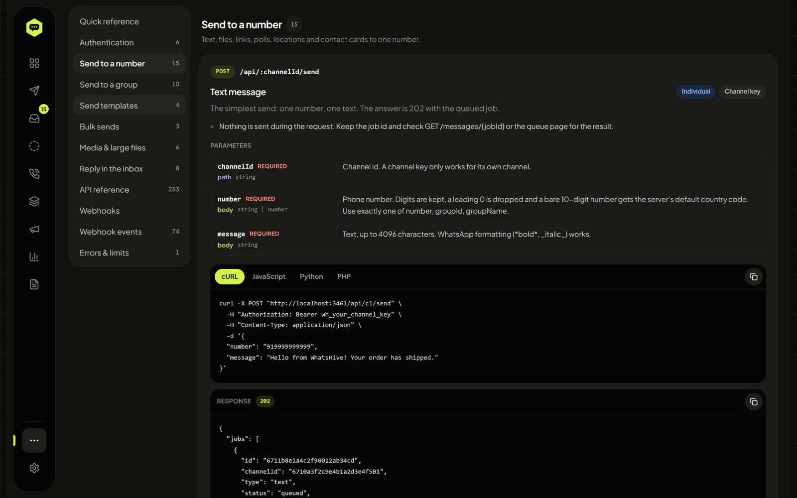The width and height of the screenshot is (797, 498).
Task: Open the megaphone campaigns icon
Action: tap(34, 229)
